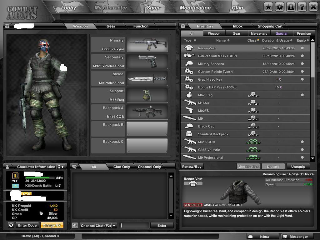The height and width of the screenshot is (240, 320).
Task: Open the Clan tab
Action: pyautogui.click(x=237, y=8)
